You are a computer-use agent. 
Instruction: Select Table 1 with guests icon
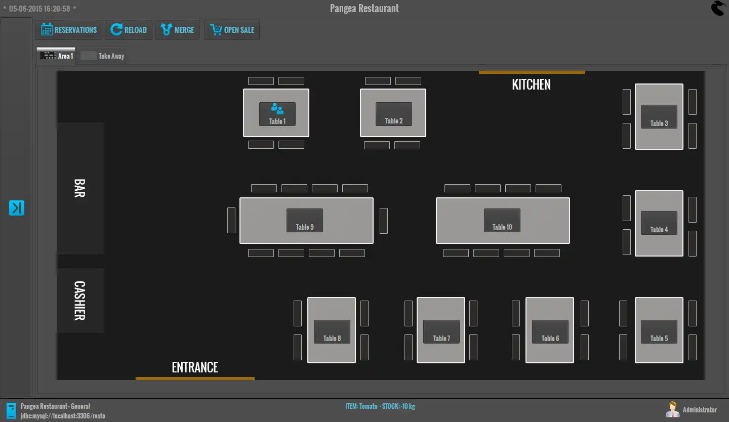click(277, 114)
